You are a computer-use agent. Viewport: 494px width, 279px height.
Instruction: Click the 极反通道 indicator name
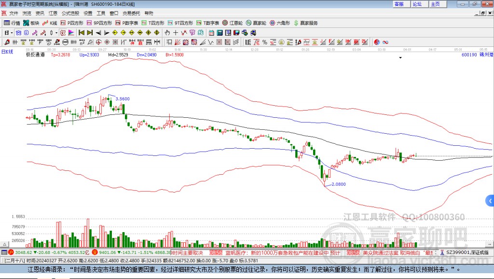click(x=35, y=55)
